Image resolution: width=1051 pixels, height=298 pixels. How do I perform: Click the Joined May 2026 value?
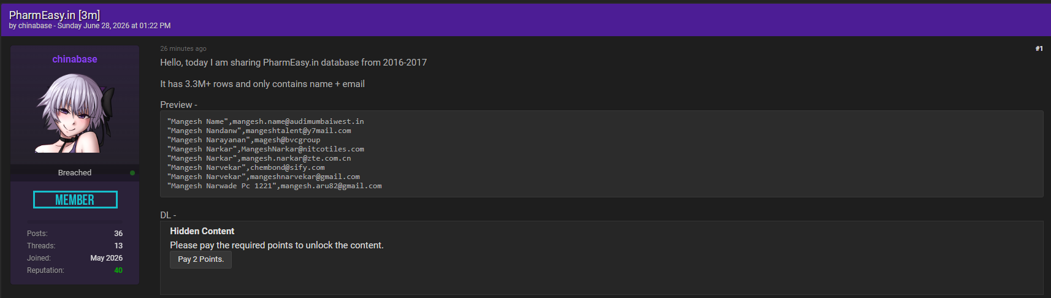click(107, 258)
